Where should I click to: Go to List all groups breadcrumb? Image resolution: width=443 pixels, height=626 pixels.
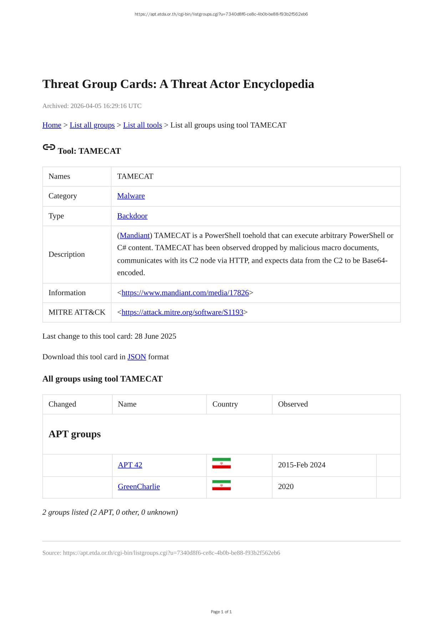(92, 125)
